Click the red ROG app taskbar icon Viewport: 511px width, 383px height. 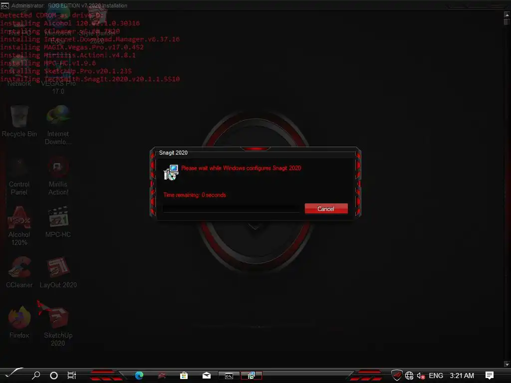click(162, 376)
